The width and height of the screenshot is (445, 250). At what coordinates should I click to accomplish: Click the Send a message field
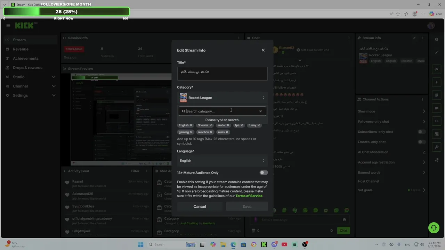click(x=301, y=220)
